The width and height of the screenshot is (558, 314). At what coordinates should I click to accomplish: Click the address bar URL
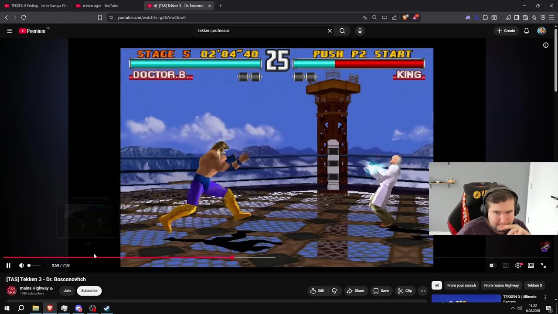[151, 17]
